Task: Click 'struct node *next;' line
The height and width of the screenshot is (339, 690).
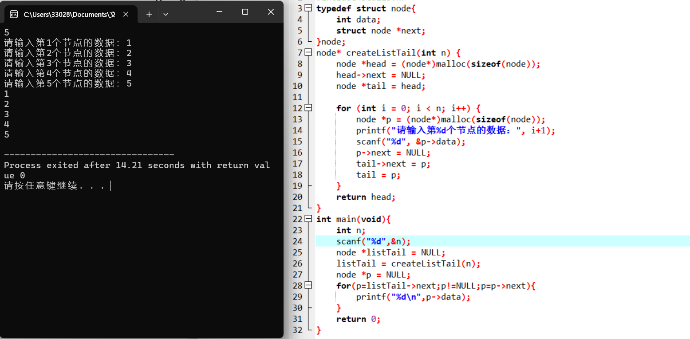Action: [x=381, y=31]
